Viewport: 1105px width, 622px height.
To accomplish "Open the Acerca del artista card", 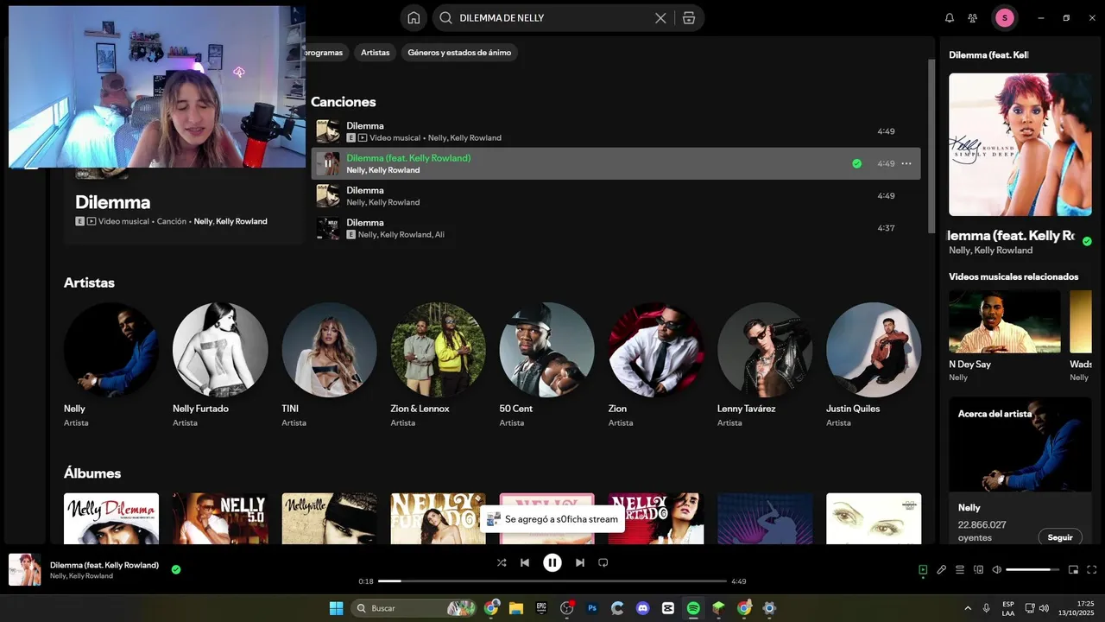I will pyautogui.click(x=1020, y=471).
